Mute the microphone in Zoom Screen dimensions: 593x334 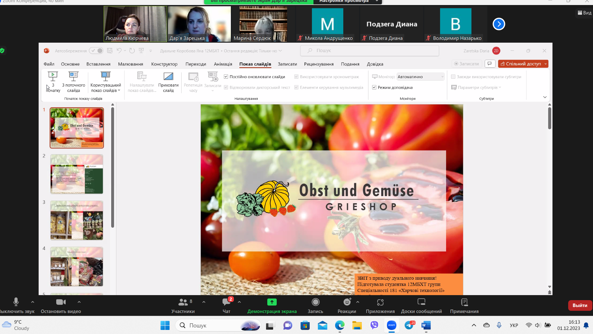click(16, 305)
